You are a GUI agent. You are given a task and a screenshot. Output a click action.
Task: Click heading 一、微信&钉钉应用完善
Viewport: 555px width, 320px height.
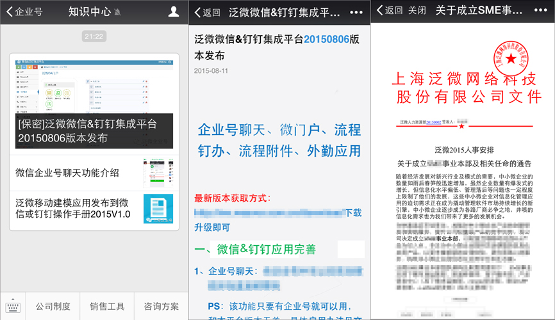click(x=255, y=250)
